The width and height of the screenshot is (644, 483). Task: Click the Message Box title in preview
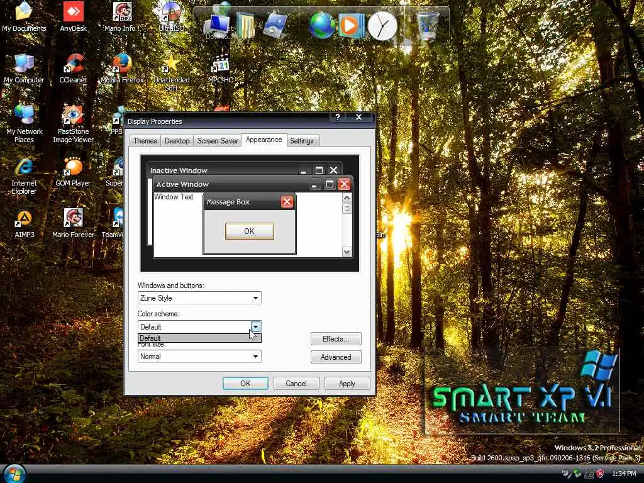point(228,202)
